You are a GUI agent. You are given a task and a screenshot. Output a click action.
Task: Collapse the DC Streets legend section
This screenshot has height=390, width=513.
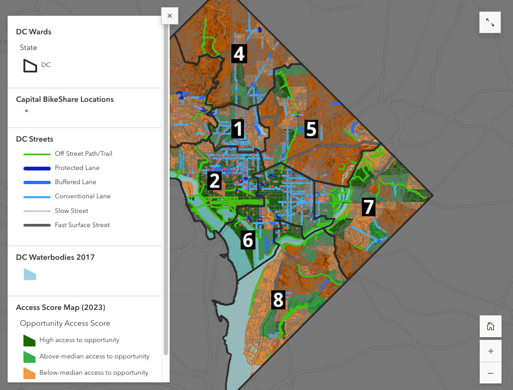[34, 139]
